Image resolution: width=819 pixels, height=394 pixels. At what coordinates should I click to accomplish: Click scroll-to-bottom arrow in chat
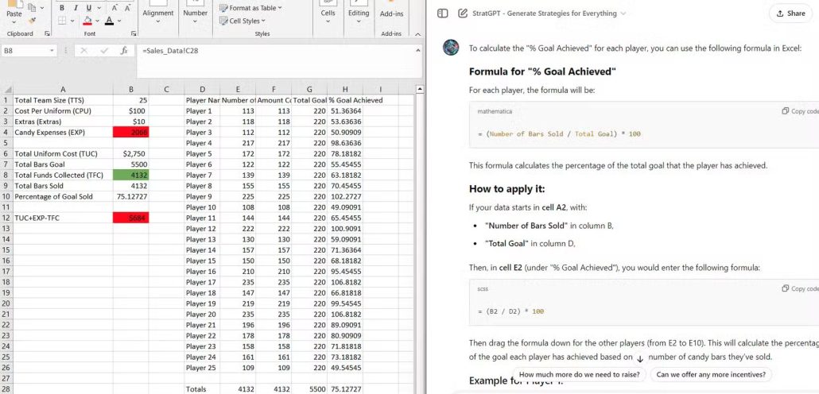(640, 359)
